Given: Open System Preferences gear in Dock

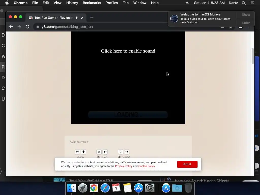Looking at the screenshot, I should coord(150,188).
